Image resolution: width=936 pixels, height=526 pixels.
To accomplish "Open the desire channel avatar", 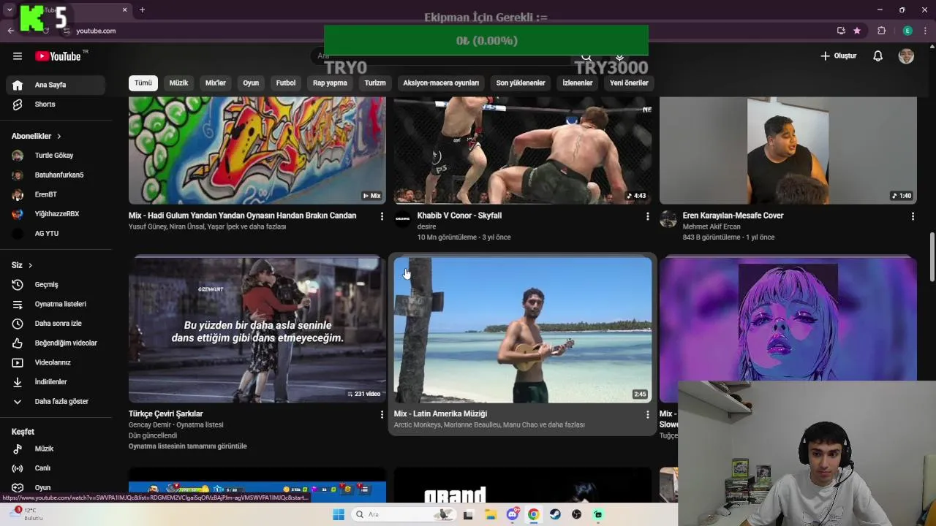I will click(403, 219).
